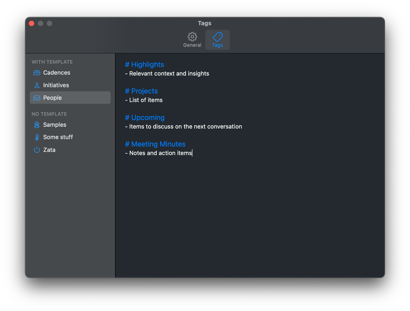Click the thermometer icon beside Some stuff
The image size is (410, 311).
(37, 137)
